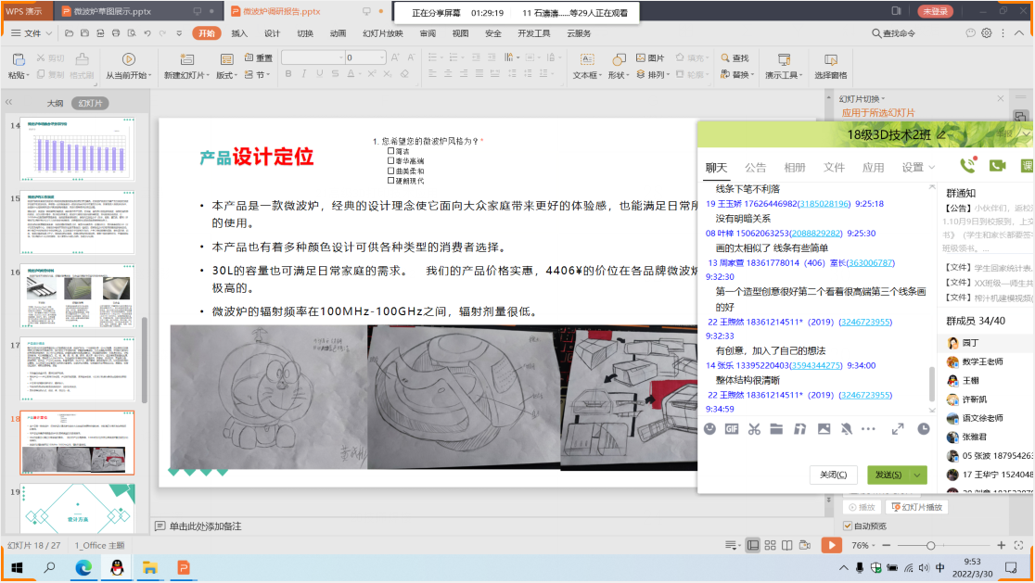Insert a picture using the 图片 button
Viewport: 1035px width, 583px height.
650,58
